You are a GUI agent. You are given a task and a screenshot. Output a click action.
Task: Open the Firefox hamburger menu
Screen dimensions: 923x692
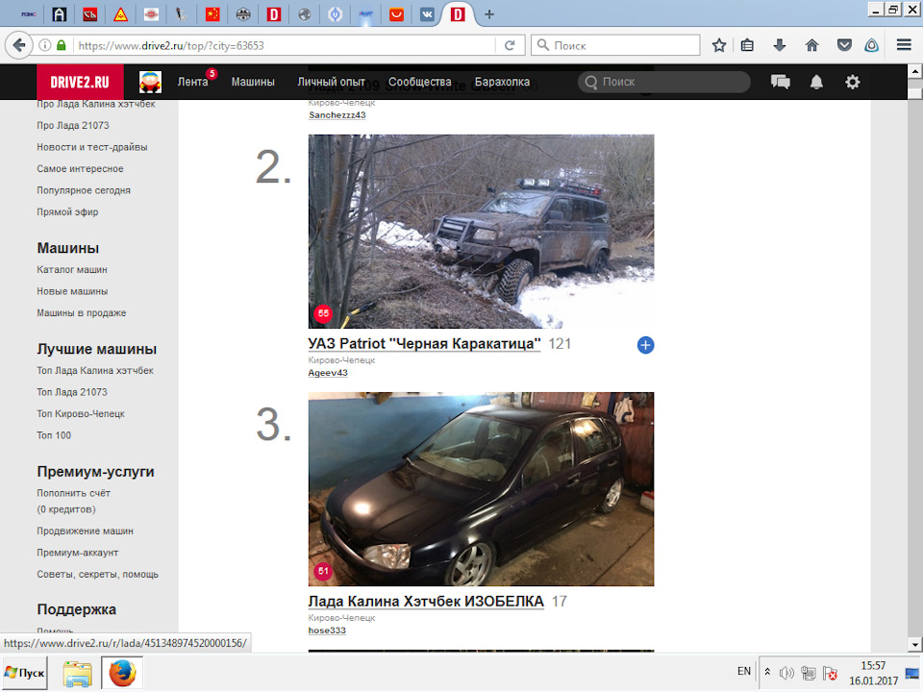(x=904, y=45)
